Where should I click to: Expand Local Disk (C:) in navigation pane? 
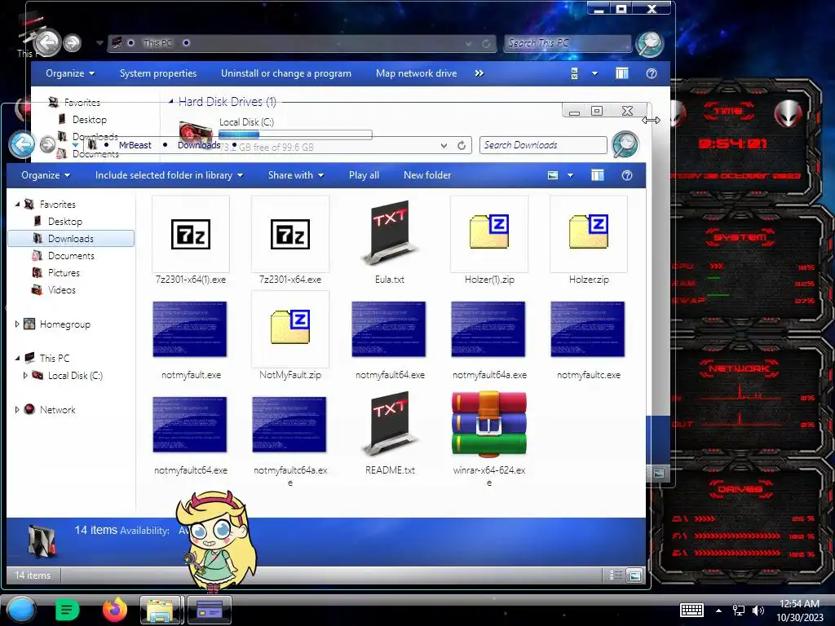click(25, 375)
